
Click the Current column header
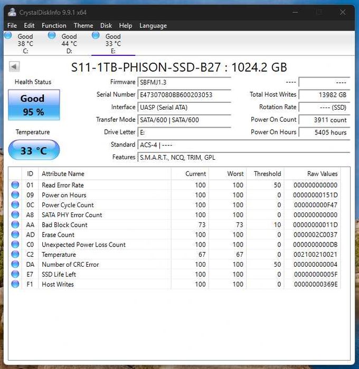coord(190,173)
